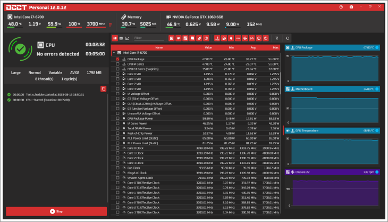Screen dimensions: 388x222
Task: Copy the test log with clipboard icon
Action: pos(104,89)
